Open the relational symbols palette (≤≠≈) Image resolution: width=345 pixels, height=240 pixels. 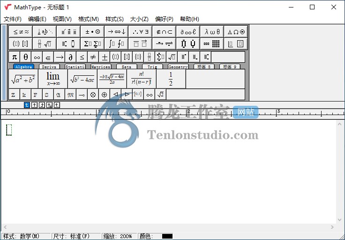click(21, 32)
